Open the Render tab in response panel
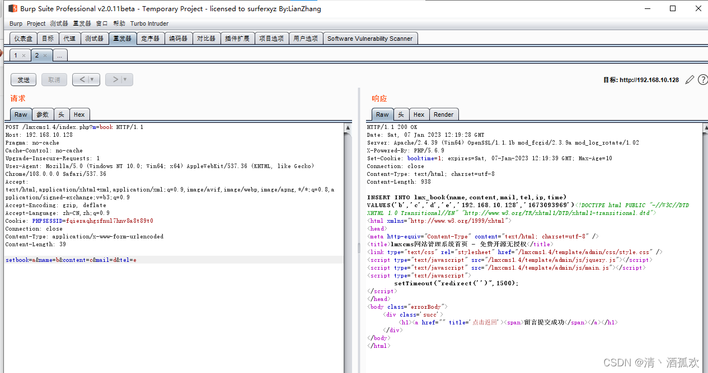Image resolution: width=708 pixels, height=373 pixels. 443,114
